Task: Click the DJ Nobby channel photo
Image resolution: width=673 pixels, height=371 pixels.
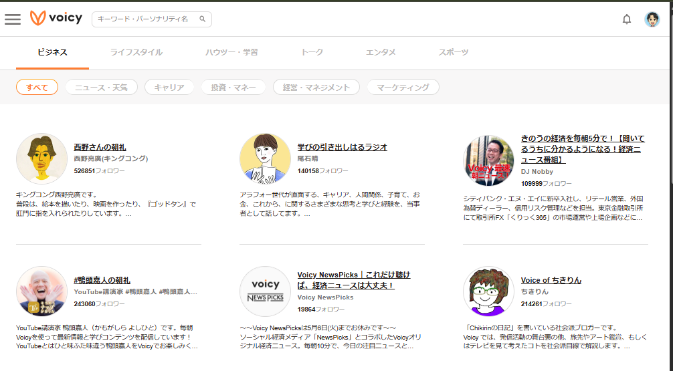Action: (488, 160)
